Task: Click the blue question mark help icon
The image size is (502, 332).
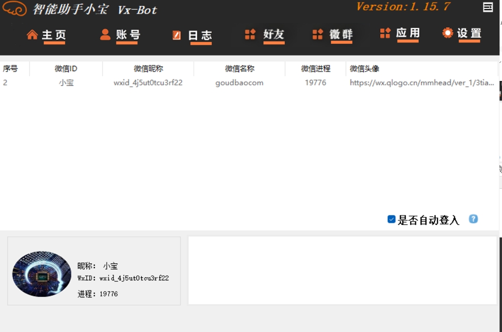Action: click(x=473, y=219)
